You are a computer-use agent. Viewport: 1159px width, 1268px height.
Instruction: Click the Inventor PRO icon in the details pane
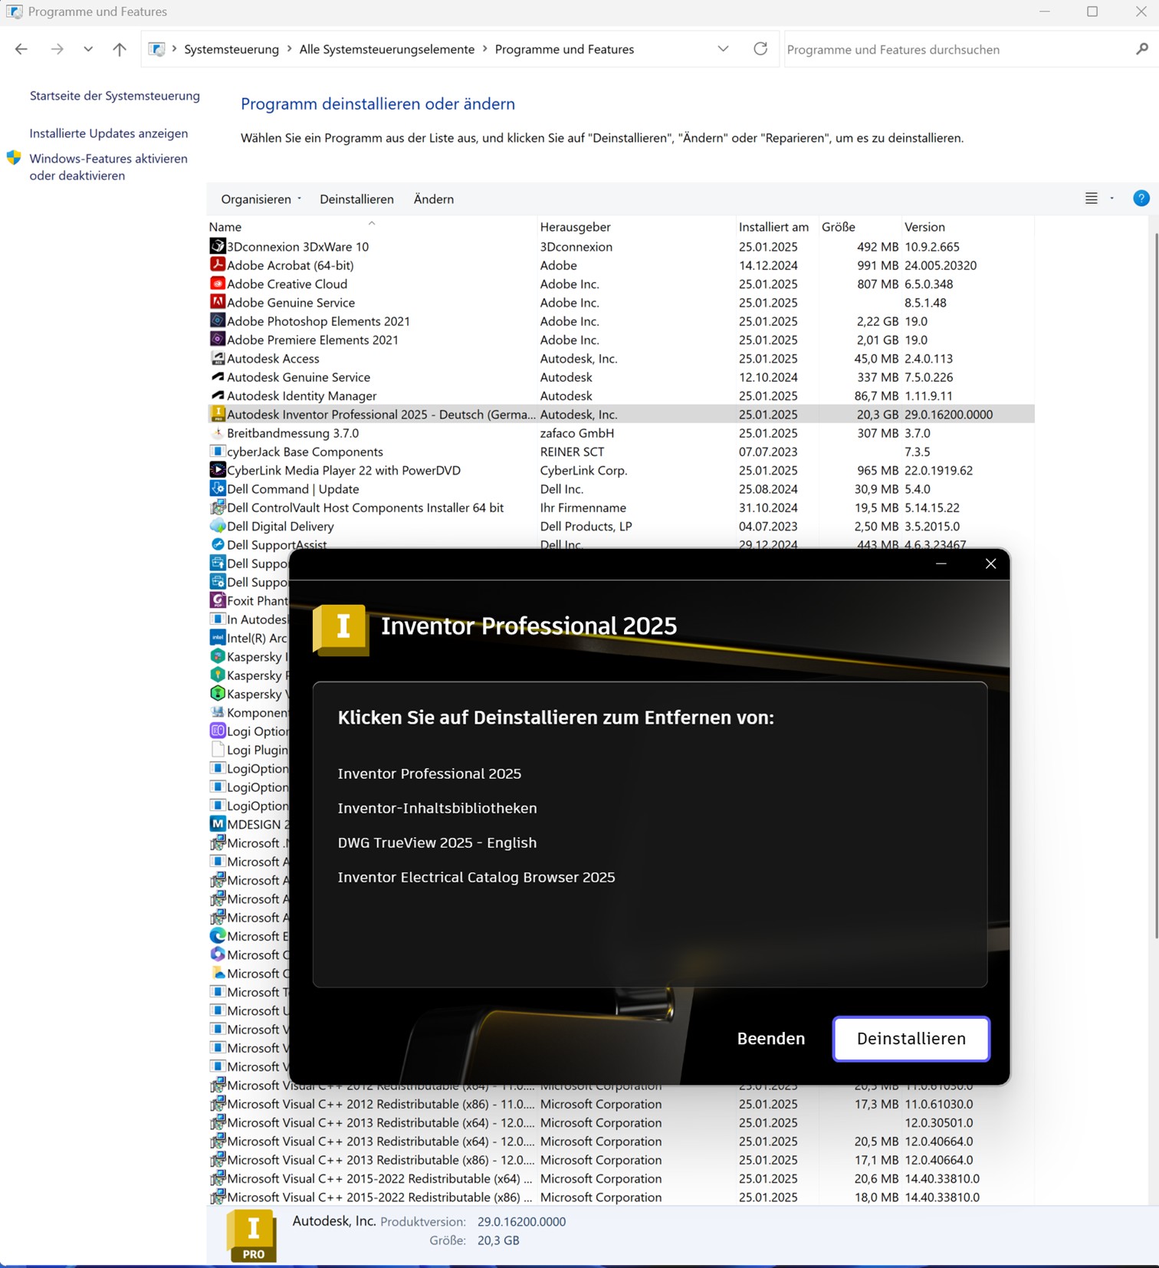pos(252,1236)
